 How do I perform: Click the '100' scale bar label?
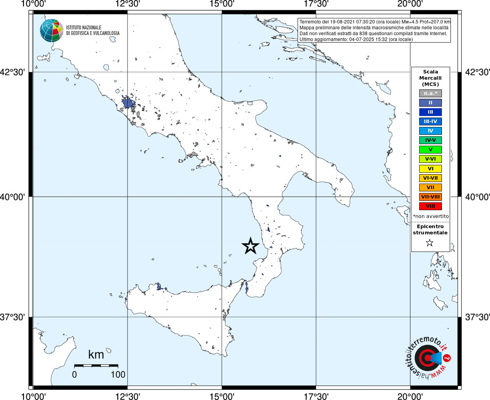(118, 375)
